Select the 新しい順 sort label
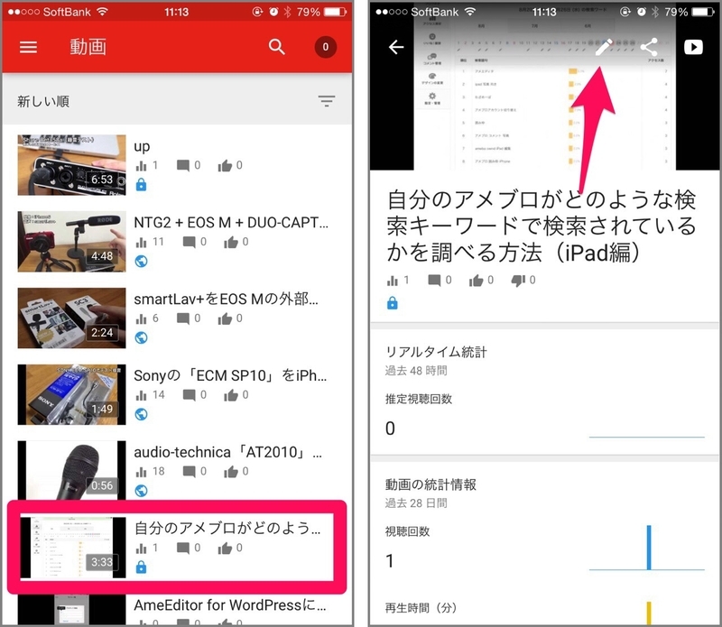 tap(43, 101)
